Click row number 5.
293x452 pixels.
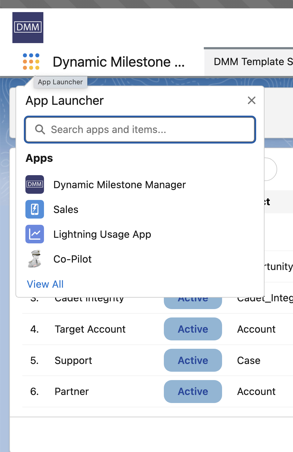[34, 361]
